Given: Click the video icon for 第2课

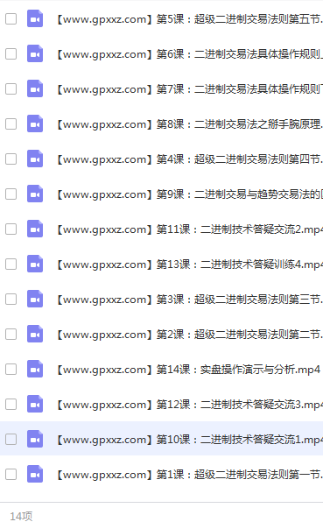Looking at the screenshot, I should coord(35,335).
